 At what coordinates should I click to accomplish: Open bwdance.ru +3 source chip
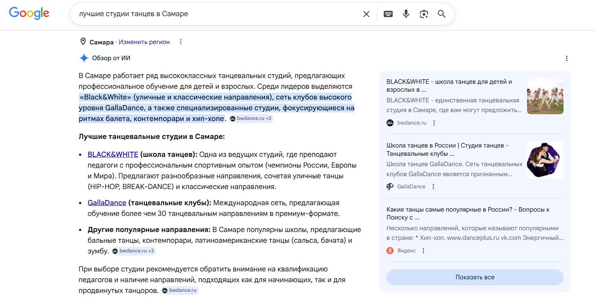click(x=251, y=119)
